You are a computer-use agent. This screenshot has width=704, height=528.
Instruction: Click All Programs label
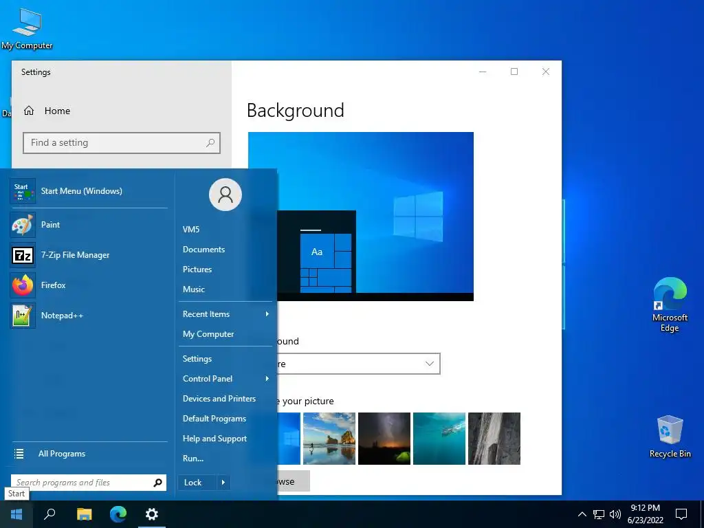(x=61, y=454)
